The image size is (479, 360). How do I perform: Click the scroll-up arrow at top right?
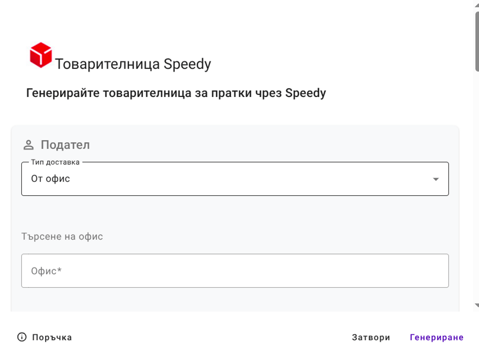(475, 5)
